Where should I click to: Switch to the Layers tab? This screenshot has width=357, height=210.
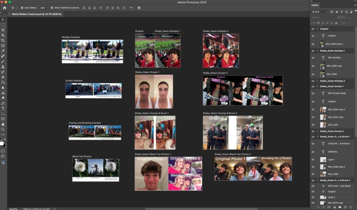pyautogui.click(x=315, y=5)
